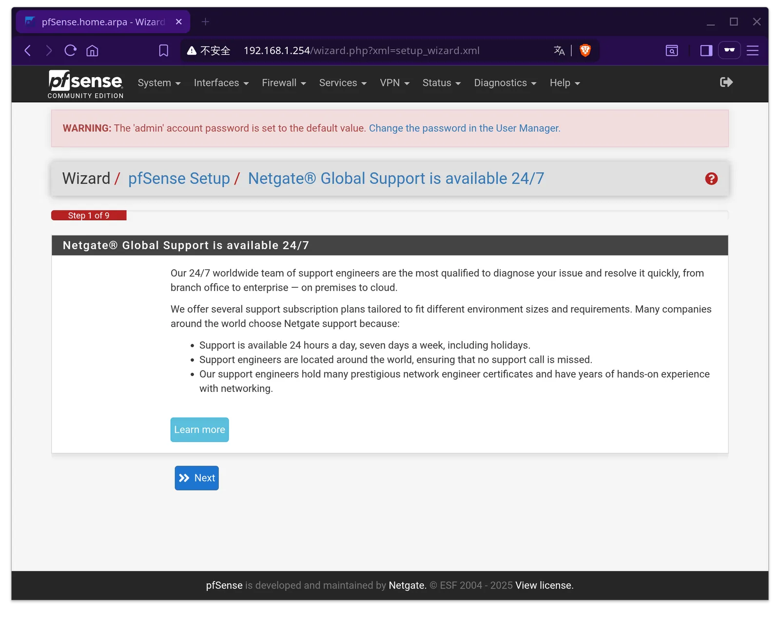Open the Diagnostics menu
780x623 pixels.
tap(506, 83)
